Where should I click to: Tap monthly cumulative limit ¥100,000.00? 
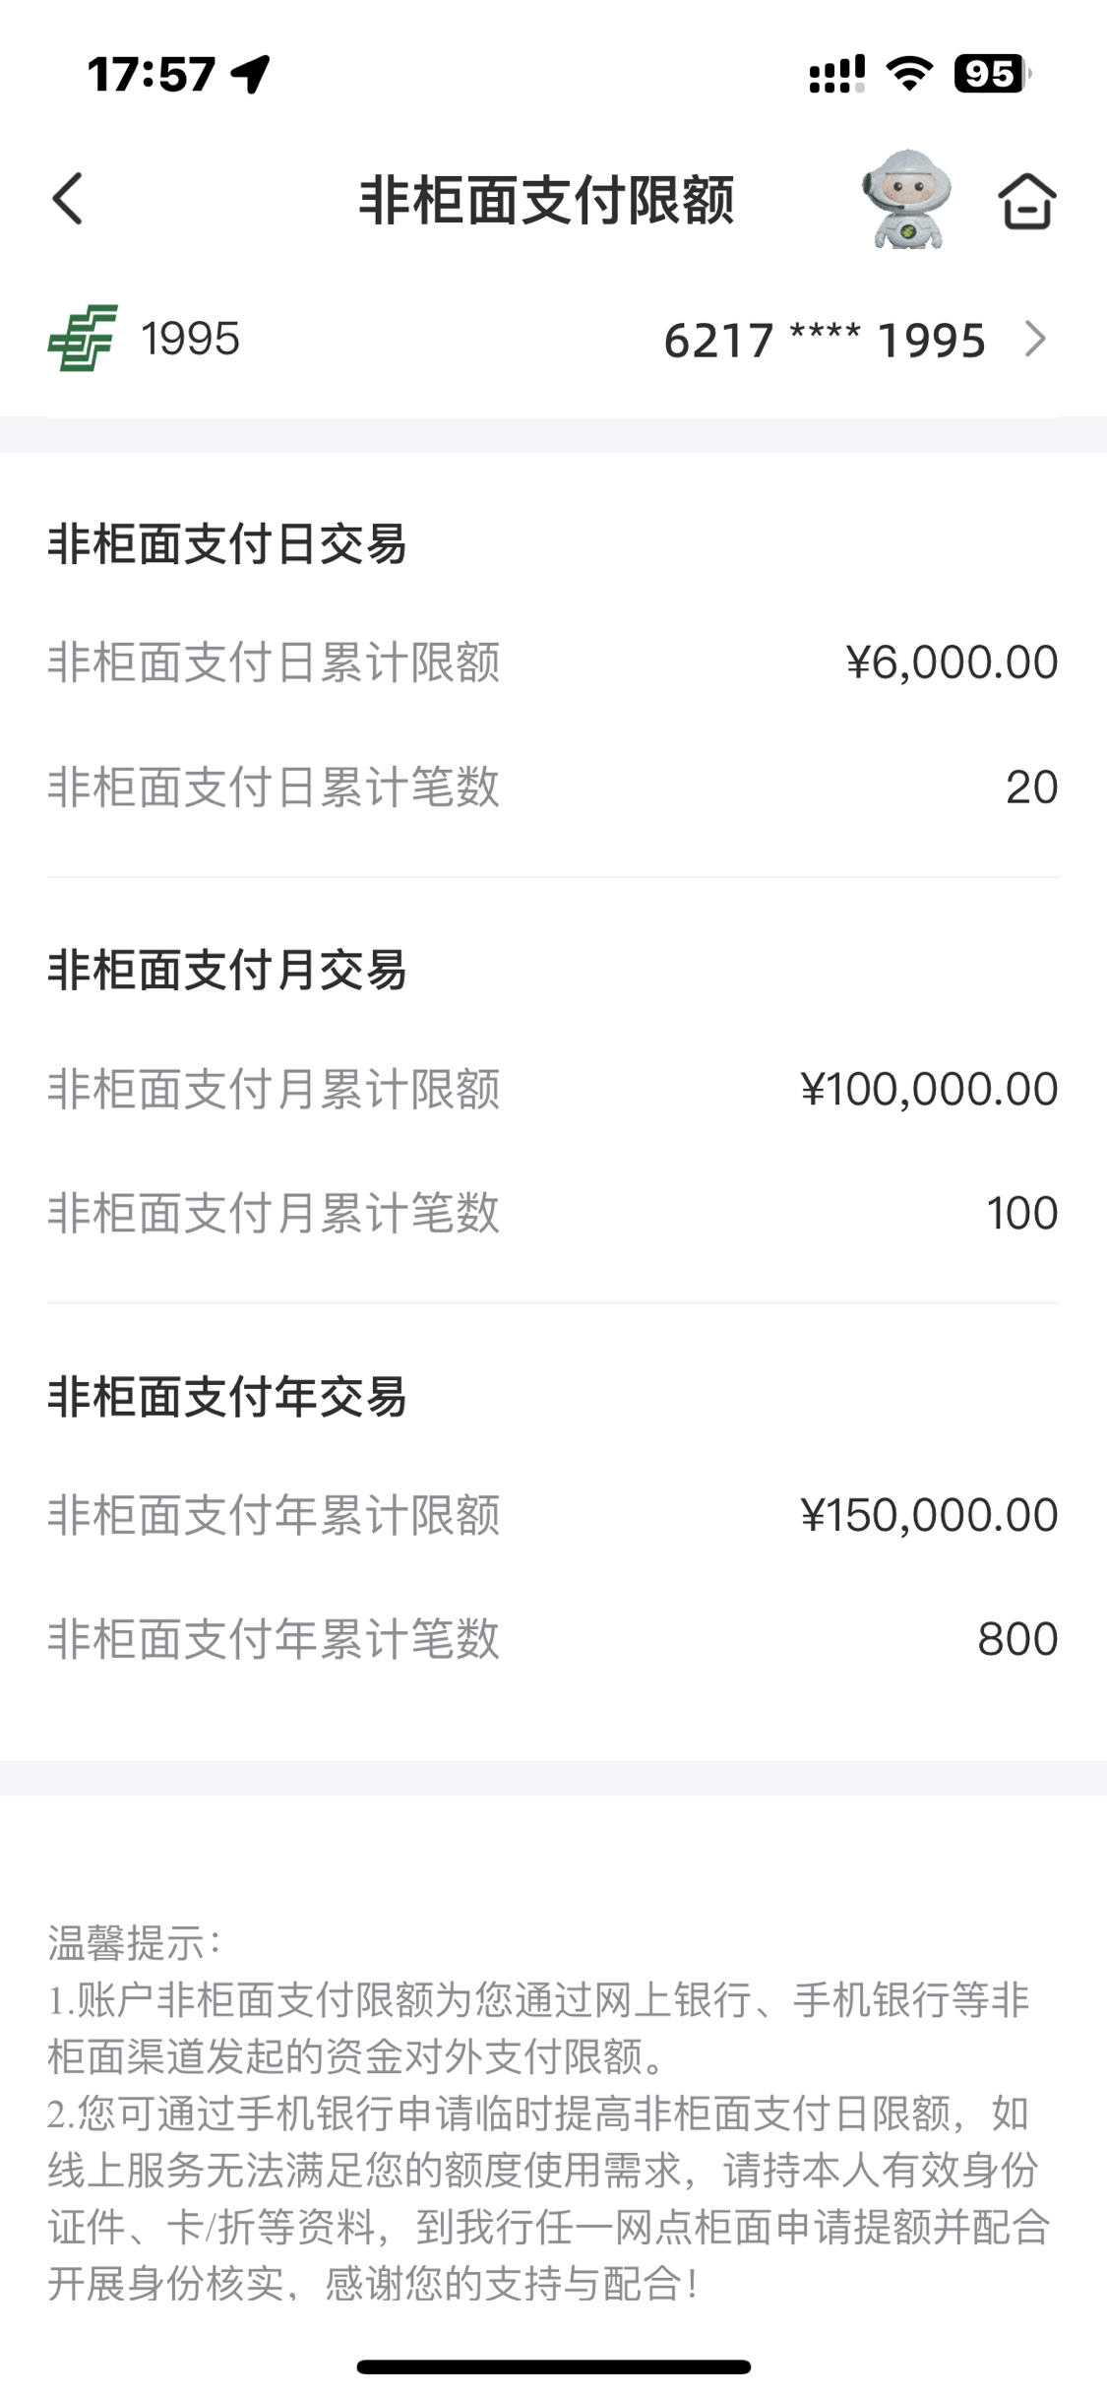pos(929,1089)
